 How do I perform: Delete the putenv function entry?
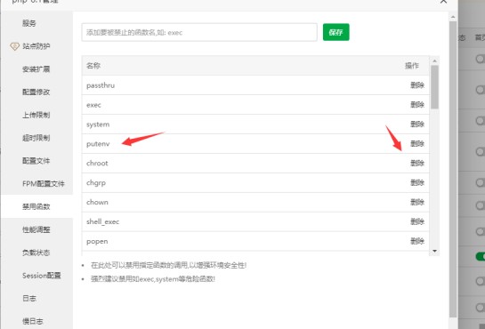417,144
